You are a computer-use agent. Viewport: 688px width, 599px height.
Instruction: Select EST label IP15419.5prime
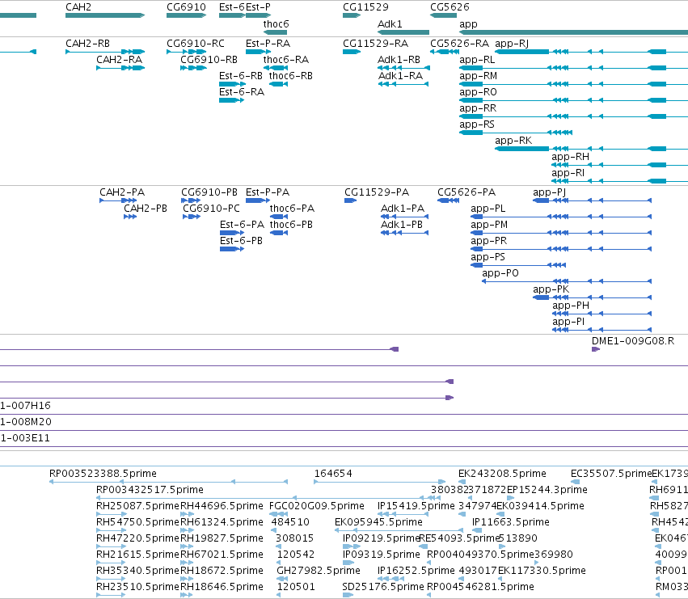coord(416,506)
